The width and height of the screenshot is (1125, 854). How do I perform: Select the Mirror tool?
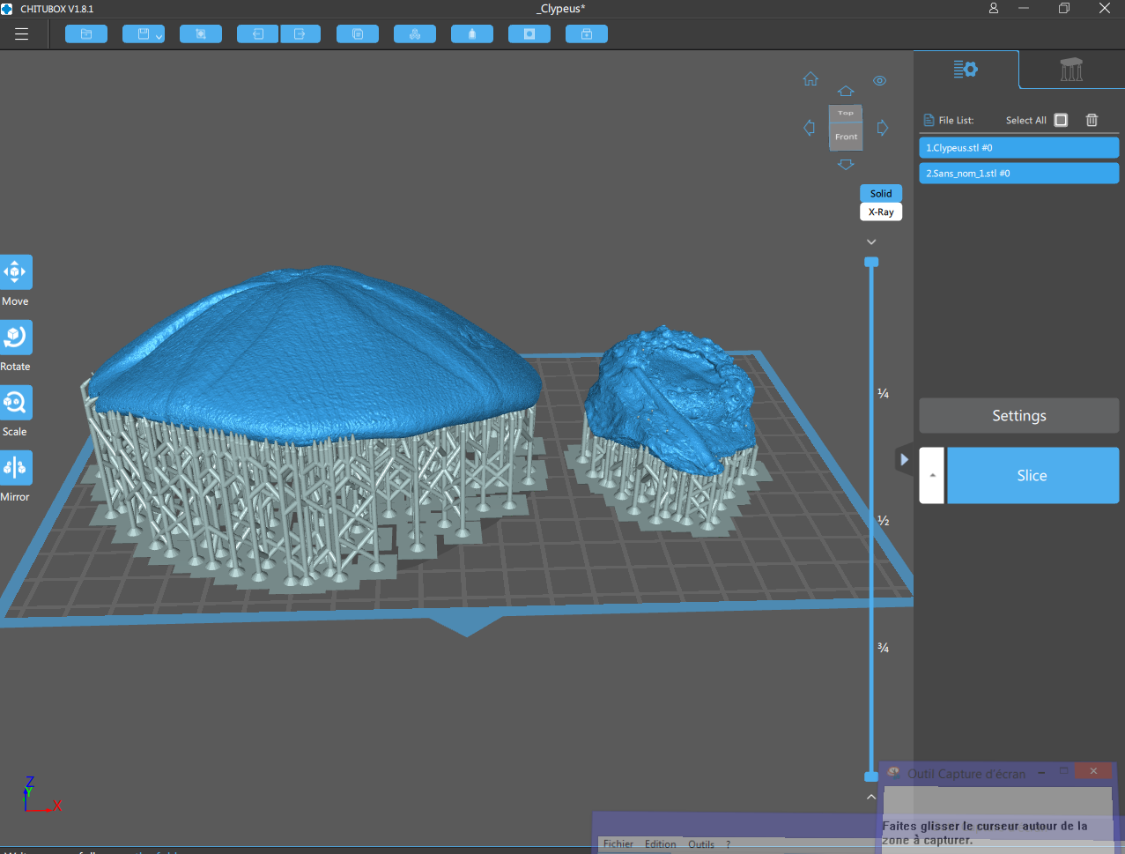[16, 468]
